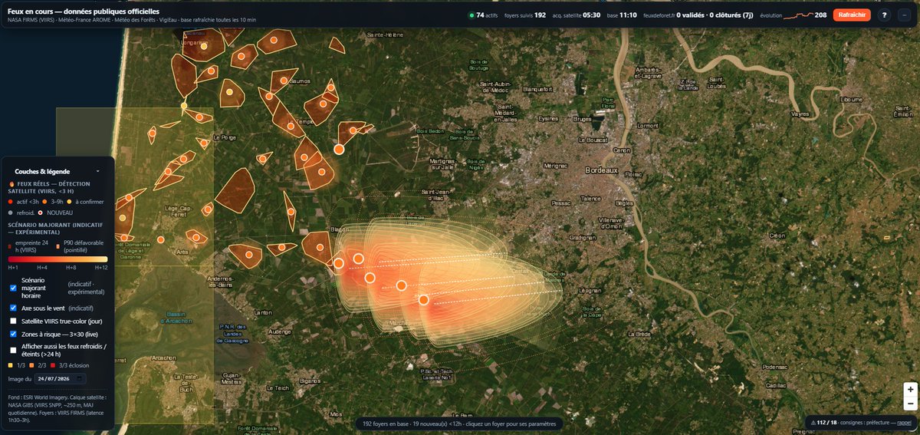Click the warning triangle near 112 / 18
The width and height of the screenshot is (920, 435).
[x=812, y=423]
